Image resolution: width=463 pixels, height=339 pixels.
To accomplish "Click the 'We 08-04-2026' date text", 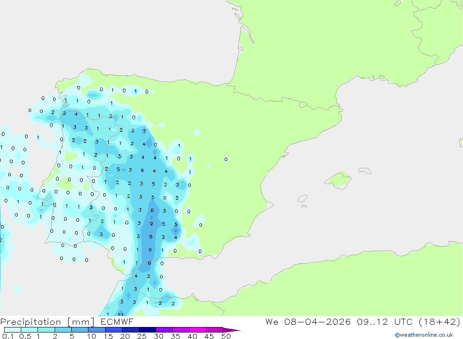I will pyautogui.click(x=308, y=322).
